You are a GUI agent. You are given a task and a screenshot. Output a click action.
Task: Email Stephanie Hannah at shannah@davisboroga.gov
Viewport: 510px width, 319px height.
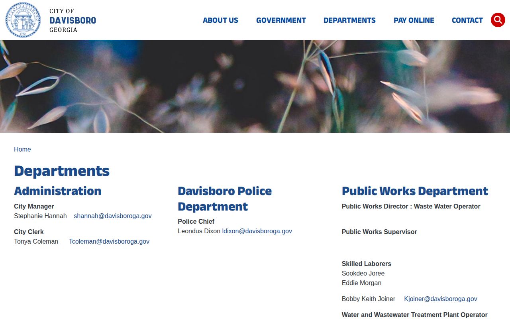pos(113,216)
